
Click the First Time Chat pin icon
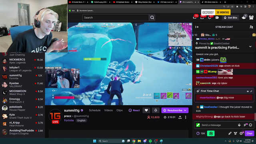251,91
